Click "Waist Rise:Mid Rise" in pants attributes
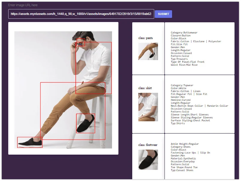241x181 pixels. click(184, 65)
